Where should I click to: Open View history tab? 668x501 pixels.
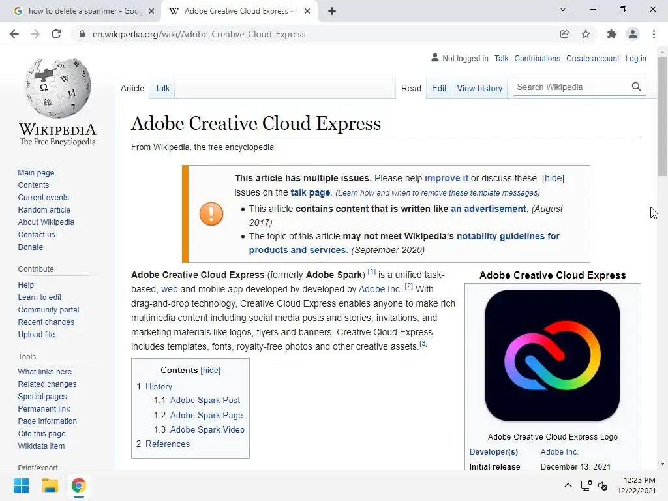point(479,88)
